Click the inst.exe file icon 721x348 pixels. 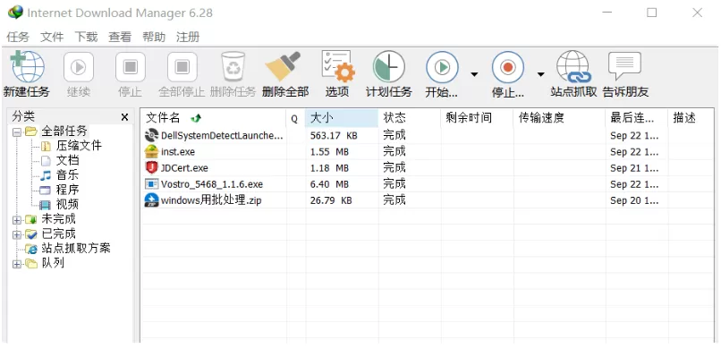click(151, 151)
